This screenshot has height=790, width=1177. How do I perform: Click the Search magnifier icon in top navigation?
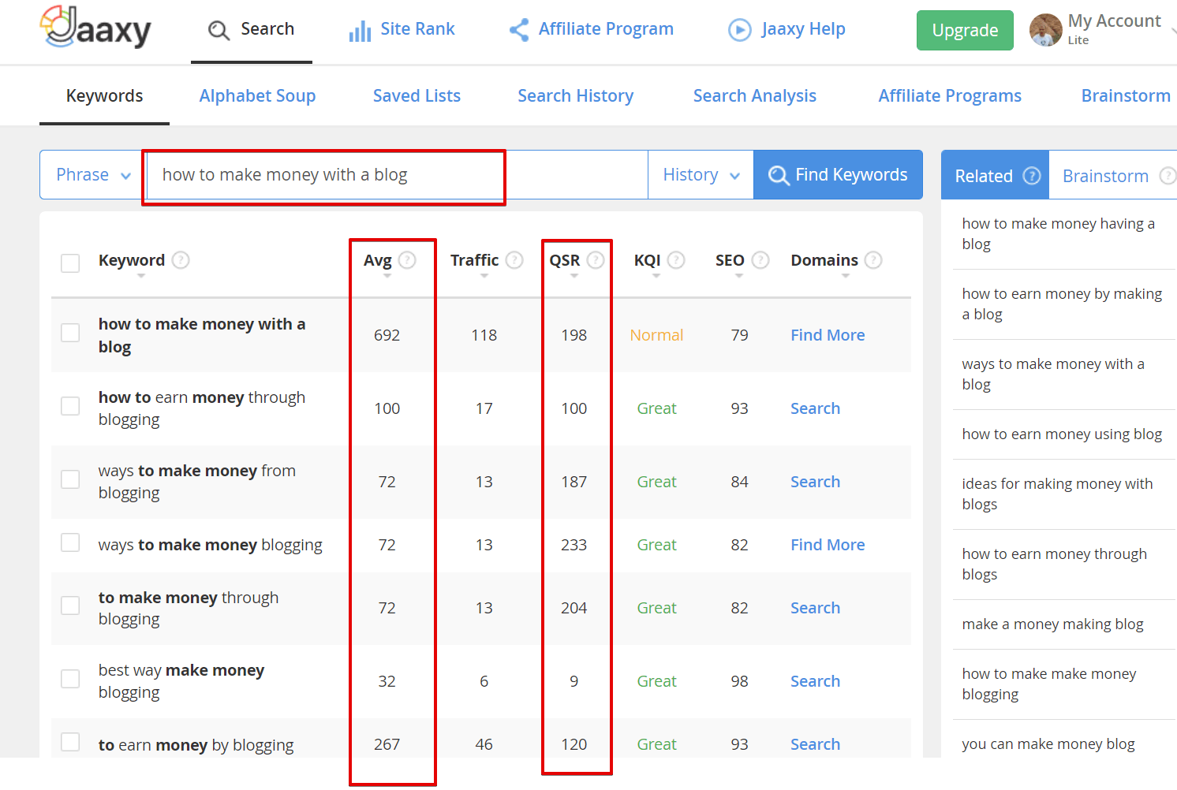tap(219, 30)
